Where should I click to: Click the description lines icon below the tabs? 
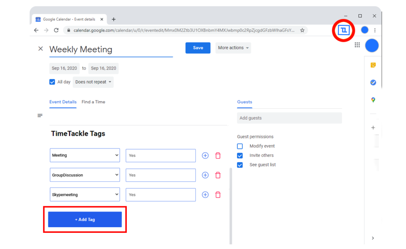click(40, 115)
